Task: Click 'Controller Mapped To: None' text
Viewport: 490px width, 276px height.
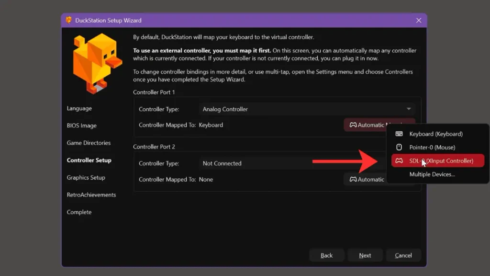Action: point(176,179)
